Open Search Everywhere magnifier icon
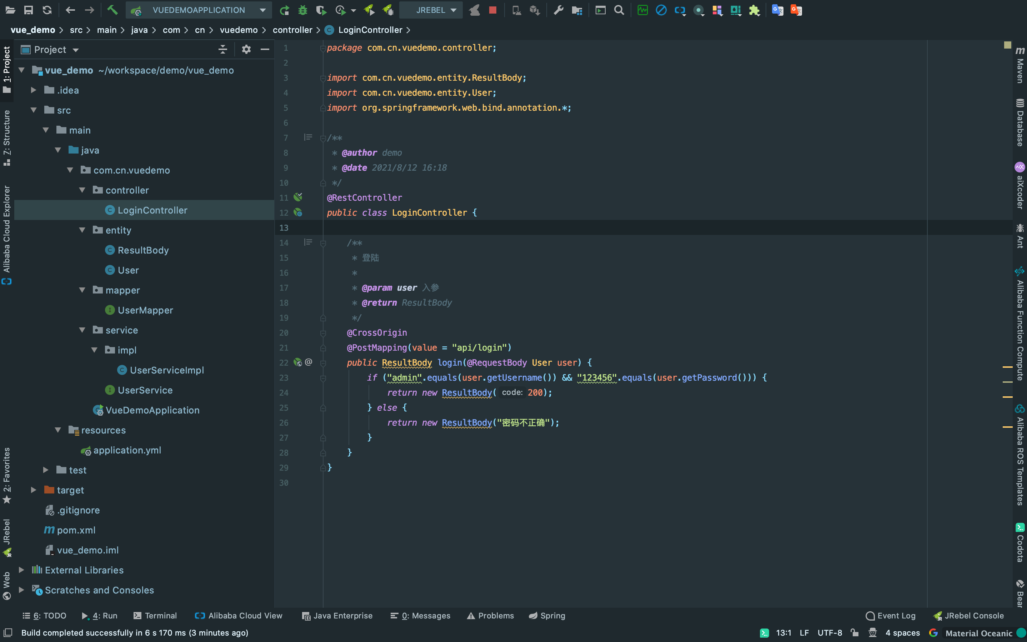Screen dimensions: 1027x642 point(619,10)
